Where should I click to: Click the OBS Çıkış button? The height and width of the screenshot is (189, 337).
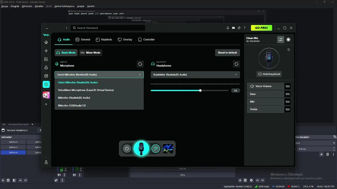(182, 175)
